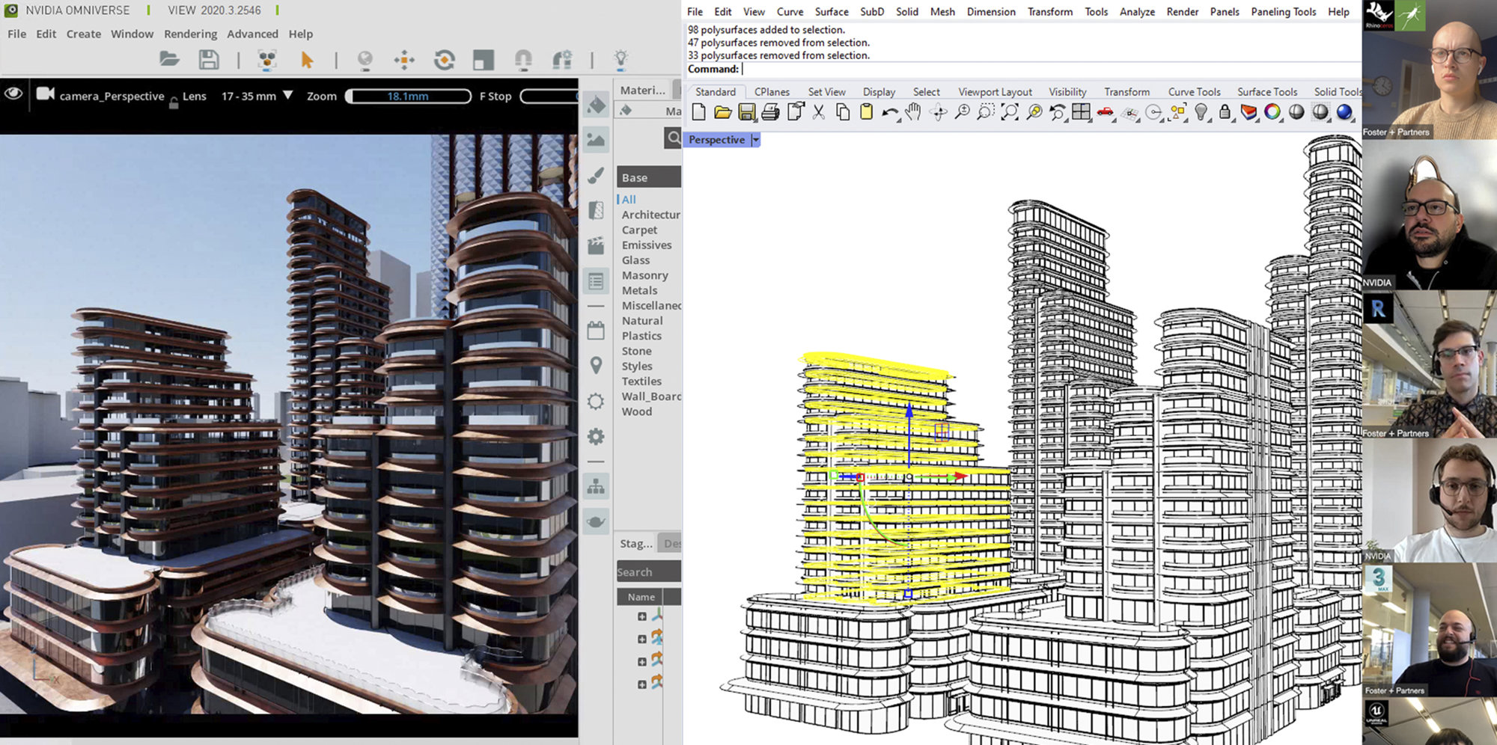Click the Rhino Zoom Extents icon
Image resolution: width=1497 pixels, height=745 pixels.
[1010, 113]
